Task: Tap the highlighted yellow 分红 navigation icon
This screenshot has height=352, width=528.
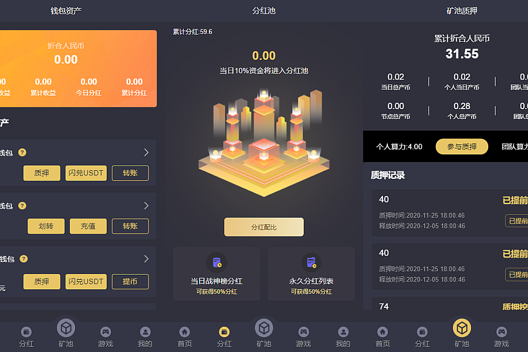Action: pos(224,332)
